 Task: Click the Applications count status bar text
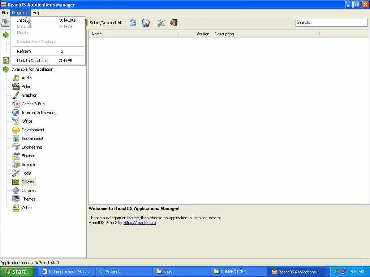(30, 263)
